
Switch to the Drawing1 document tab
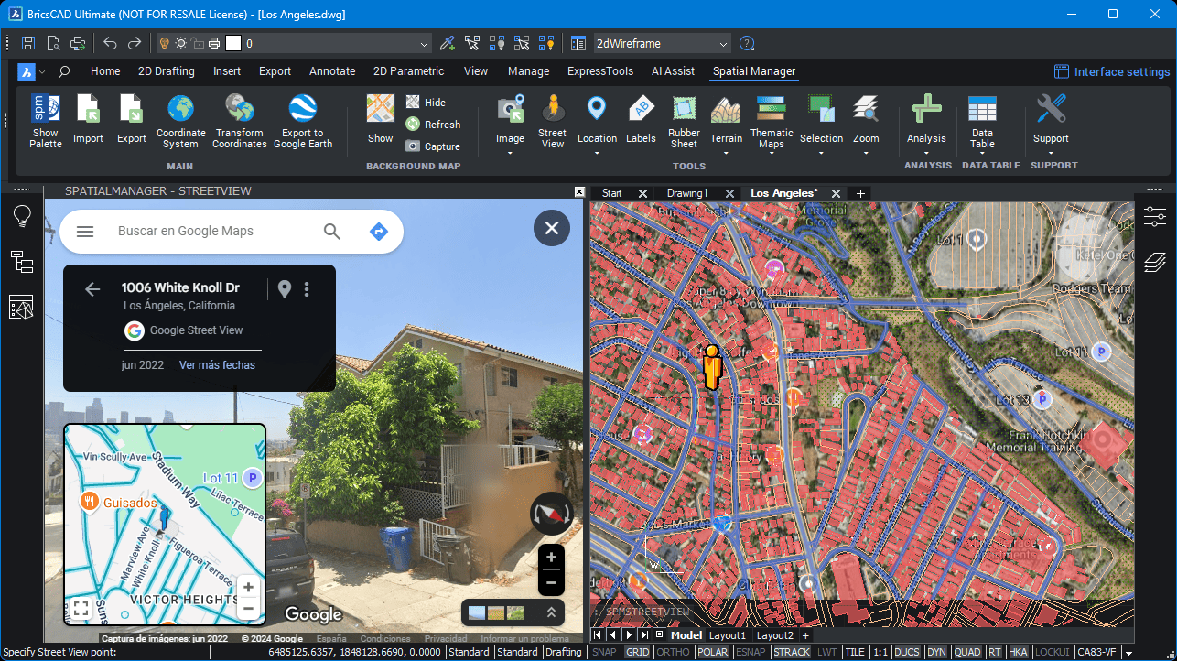687,193
